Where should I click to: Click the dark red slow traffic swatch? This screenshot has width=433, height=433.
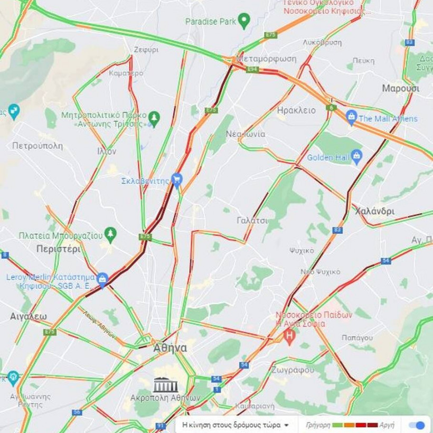tap(372, 425)
